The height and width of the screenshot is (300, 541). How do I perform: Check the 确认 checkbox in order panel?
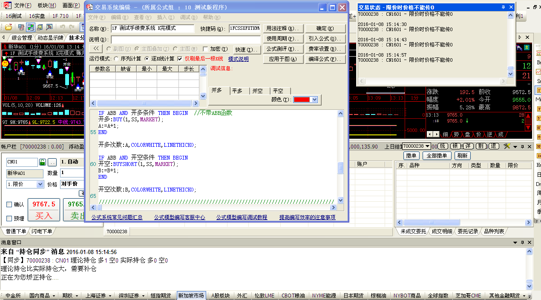(x=9, y=204)
